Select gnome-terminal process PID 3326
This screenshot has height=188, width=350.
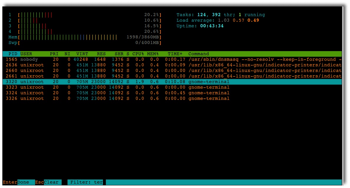pos(172,98)
